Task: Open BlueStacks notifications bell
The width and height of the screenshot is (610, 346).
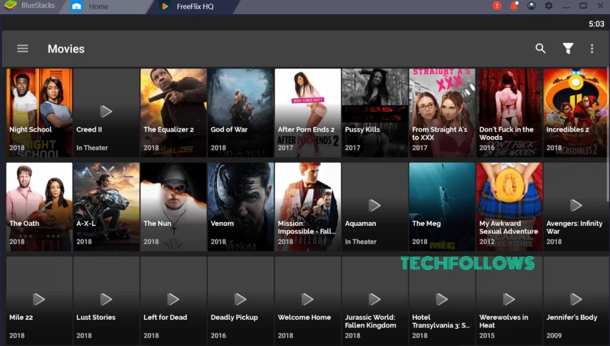Action: point(514,6)
